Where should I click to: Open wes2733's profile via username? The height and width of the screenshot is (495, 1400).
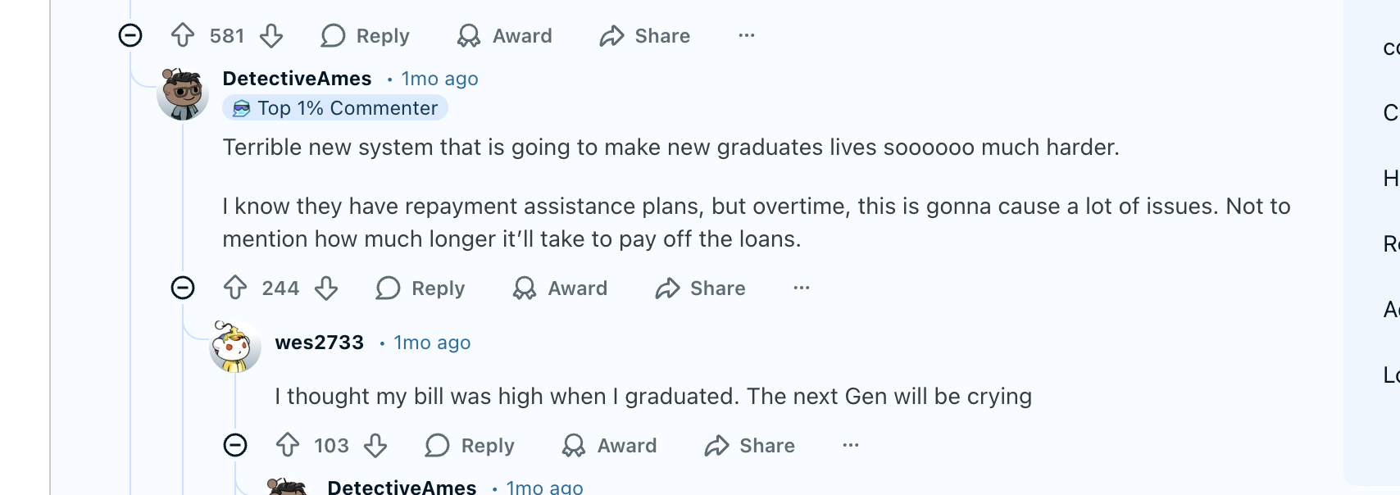coord(319,343)
